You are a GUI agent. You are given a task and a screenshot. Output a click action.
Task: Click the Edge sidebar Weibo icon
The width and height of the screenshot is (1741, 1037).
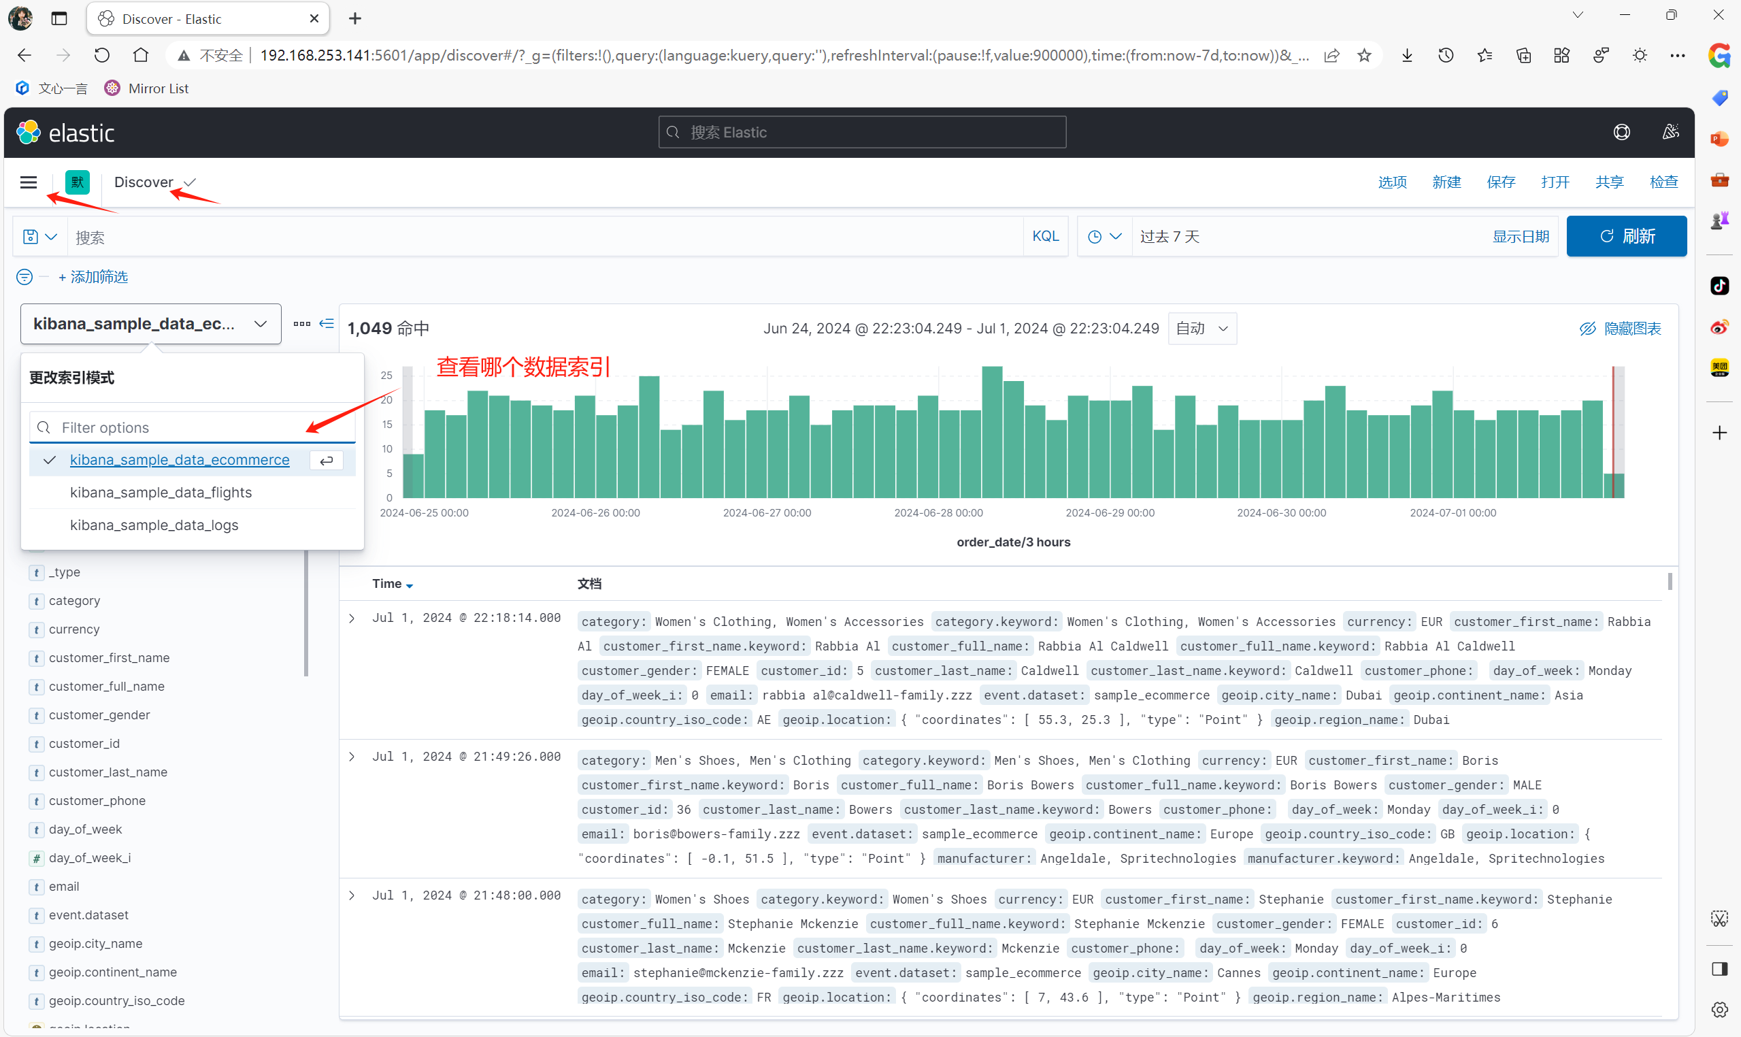[x=1719, y=327]
